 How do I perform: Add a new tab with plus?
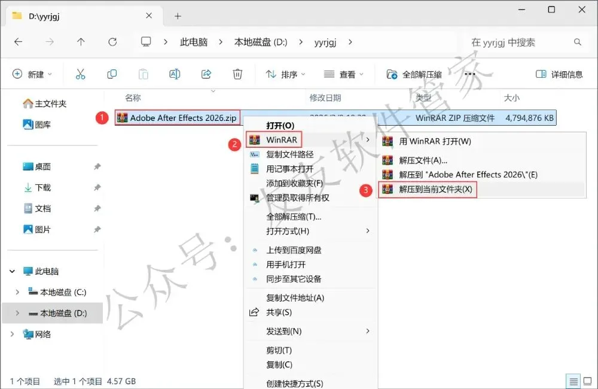178,16
